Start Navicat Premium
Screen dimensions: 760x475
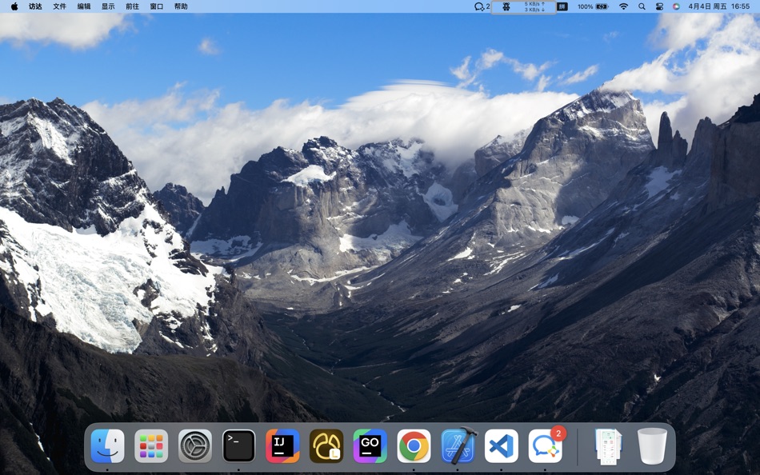[x=326, y=445]
